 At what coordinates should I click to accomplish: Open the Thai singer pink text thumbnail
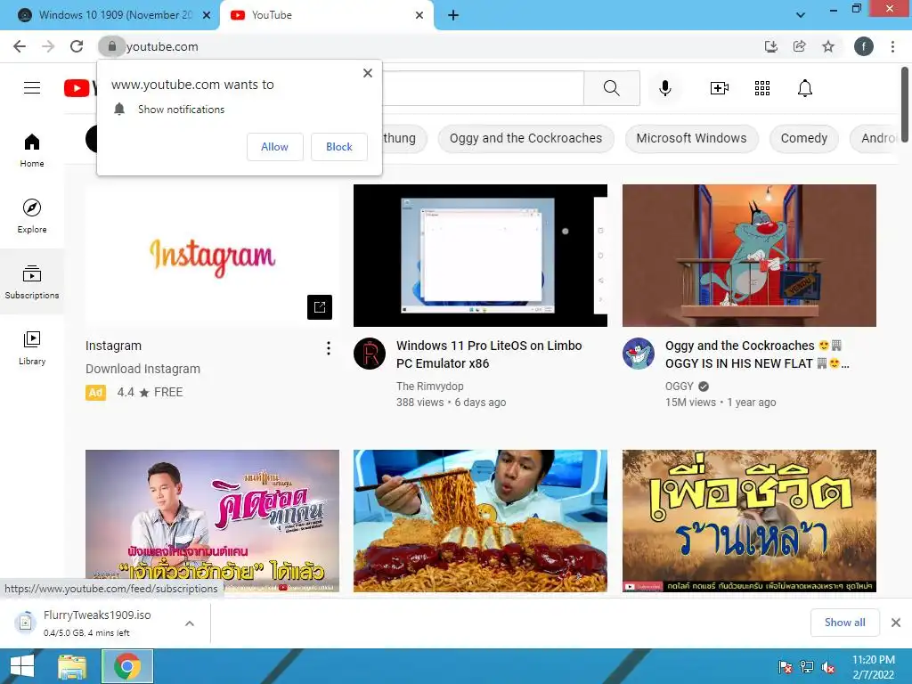[x=212, y=520]
